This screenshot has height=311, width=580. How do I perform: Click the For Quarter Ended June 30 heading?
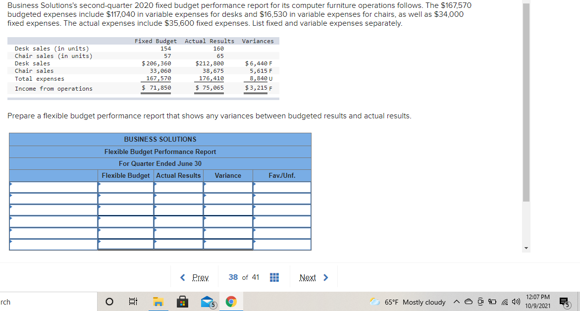click(160, 163)
